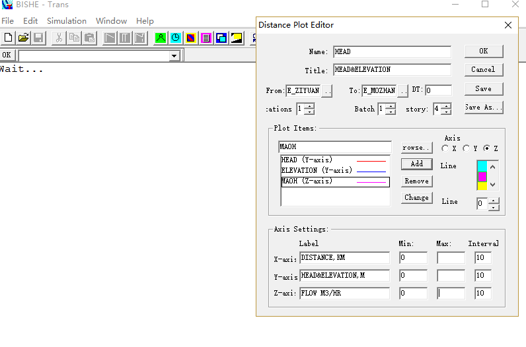Click the blue overlapping windows toolbar icon
Image resolution: width=526 pixels, height=347 pixels.
pos(221,38)
